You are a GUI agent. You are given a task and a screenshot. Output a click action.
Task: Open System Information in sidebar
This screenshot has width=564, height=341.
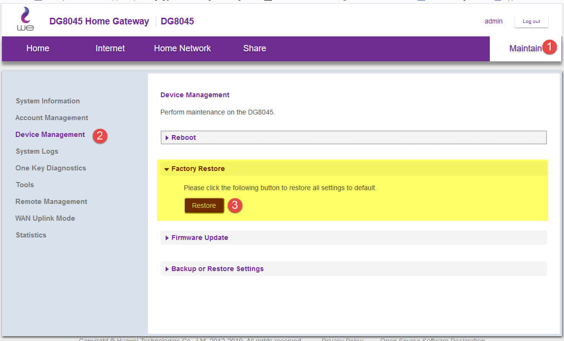(48, 101)
